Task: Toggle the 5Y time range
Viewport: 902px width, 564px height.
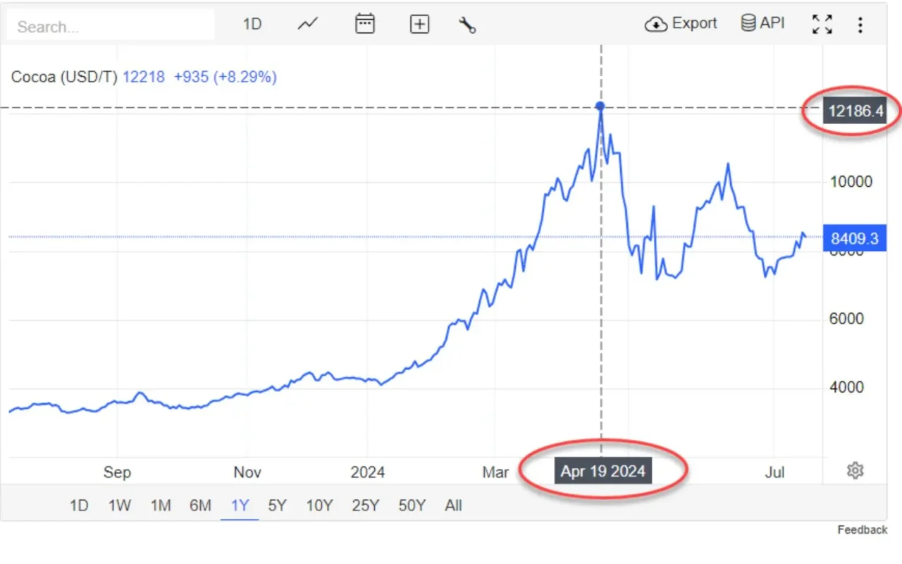Action: click(x=277, y=505)
